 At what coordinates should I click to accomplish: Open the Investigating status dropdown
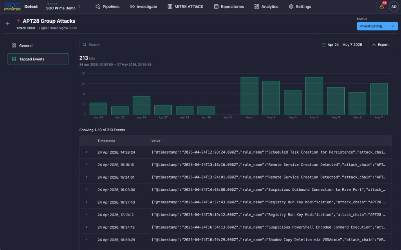coord(377,26)
